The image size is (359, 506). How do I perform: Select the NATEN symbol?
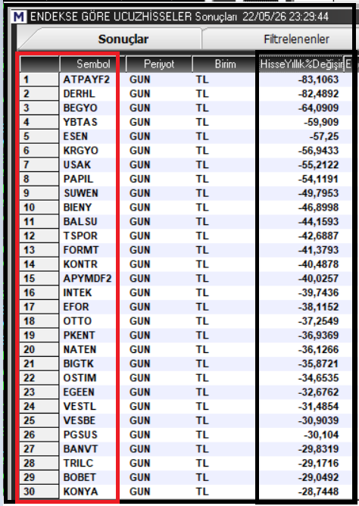(x=80, y=349)
